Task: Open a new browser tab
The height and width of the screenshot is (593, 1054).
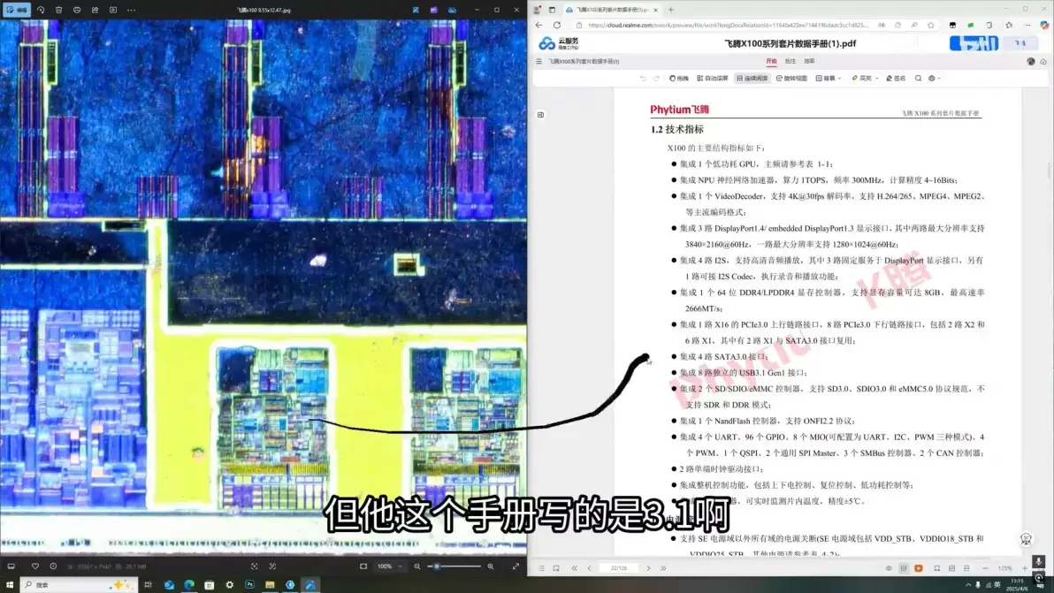Action: [671, 10]
